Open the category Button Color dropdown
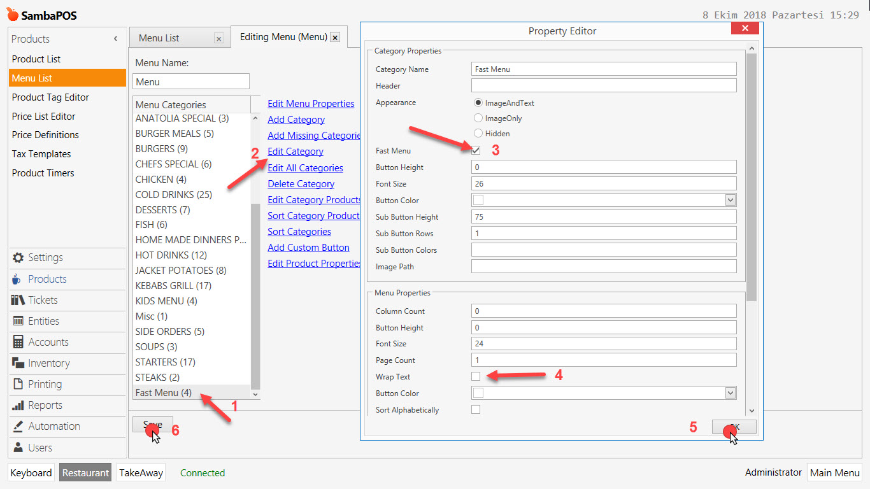This screenshot has width=870, height=489. 731,200
